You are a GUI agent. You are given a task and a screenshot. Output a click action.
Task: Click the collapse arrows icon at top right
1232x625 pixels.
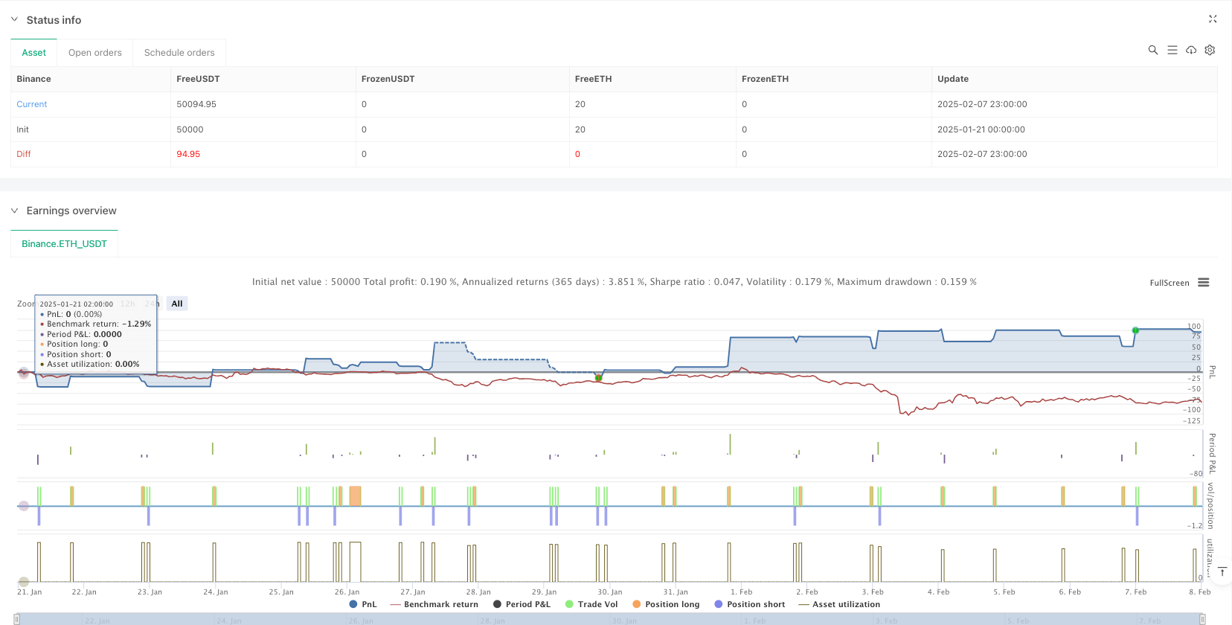(x=1213, y=19)
